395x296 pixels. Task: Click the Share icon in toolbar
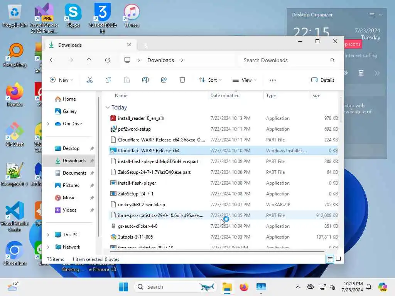[x=164, y=80]
